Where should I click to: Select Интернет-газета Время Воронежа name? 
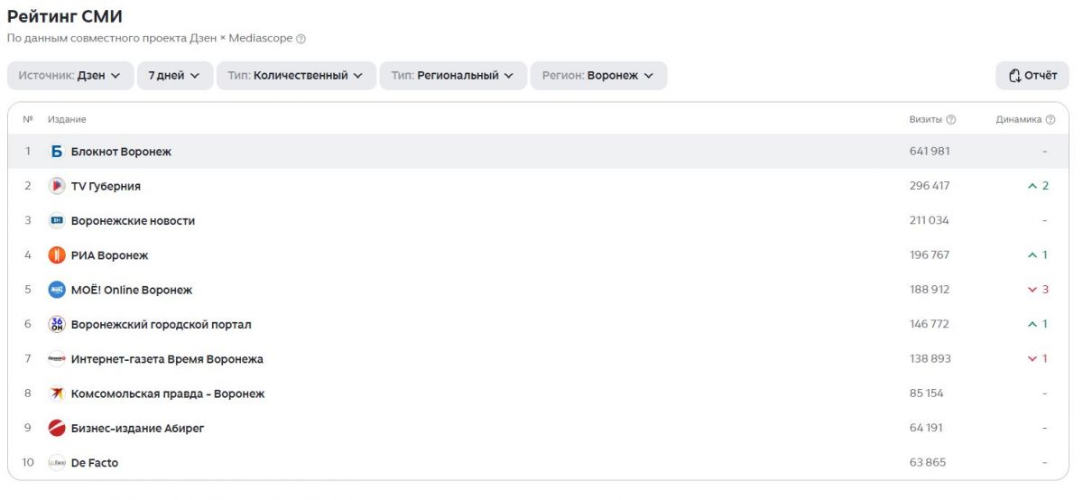[167, 359]
